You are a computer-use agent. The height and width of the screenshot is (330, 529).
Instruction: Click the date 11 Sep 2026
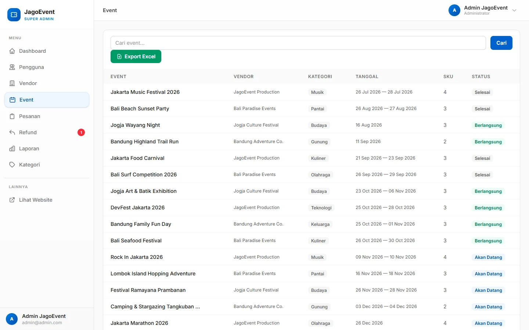[368, 142]
